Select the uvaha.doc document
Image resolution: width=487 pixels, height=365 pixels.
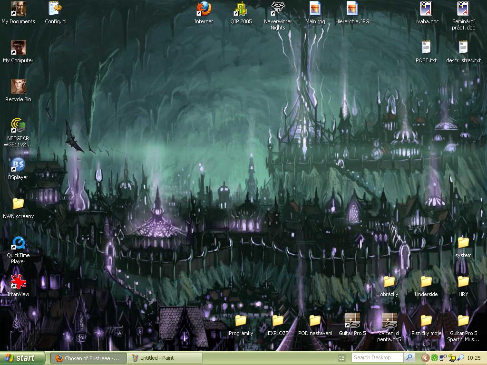pos(426,9)
